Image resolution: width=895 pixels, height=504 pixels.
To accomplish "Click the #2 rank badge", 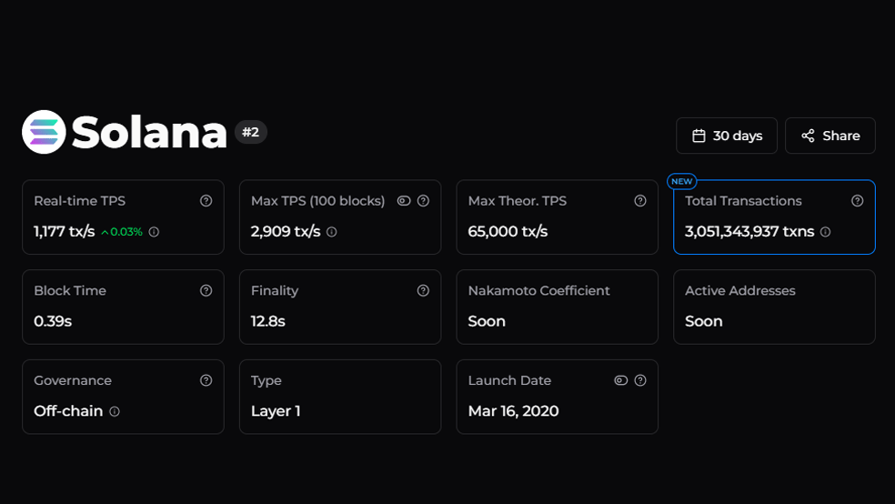I will click(x=250, y=133).
